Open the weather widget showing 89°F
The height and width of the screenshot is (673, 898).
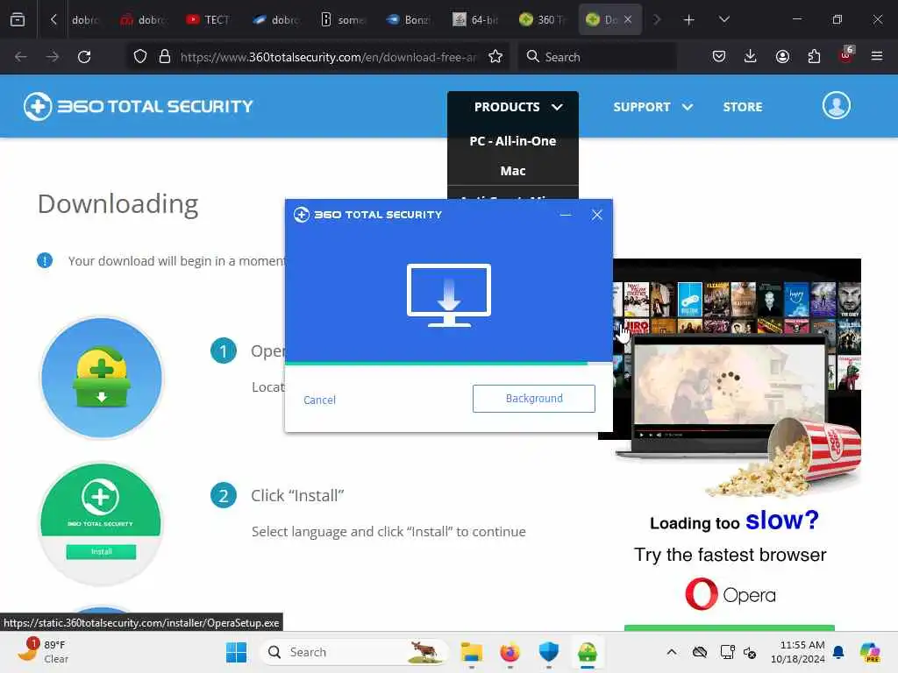tap(44, 652)
